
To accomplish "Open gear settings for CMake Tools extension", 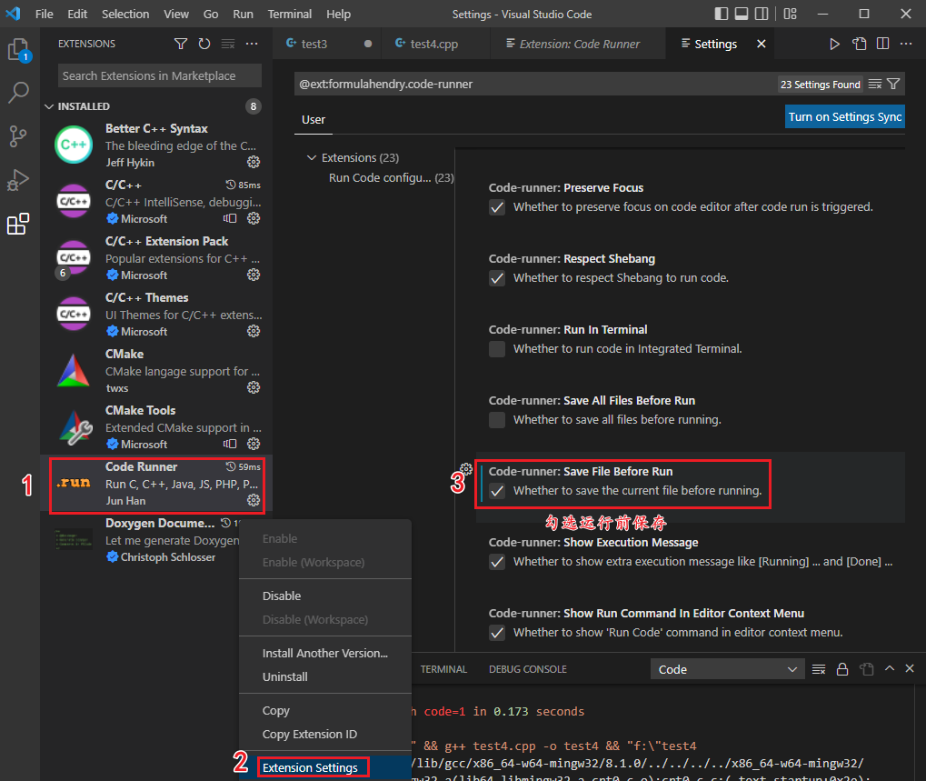I will [x=253, y=444].
